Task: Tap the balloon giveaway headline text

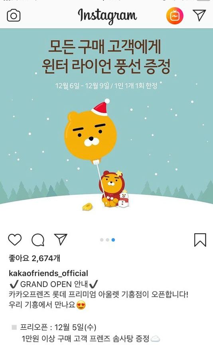Action: point(106,57)
